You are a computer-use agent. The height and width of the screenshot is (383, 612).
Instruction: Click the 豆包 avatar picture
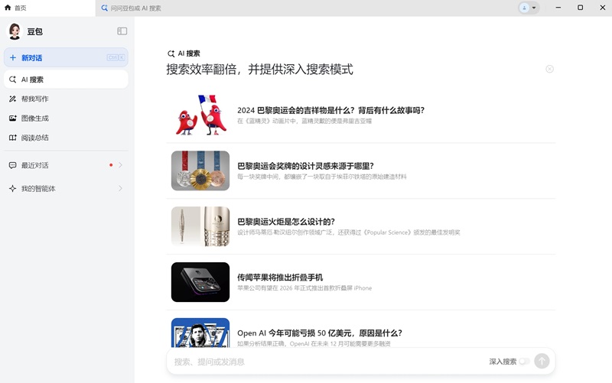pyautogui.click(x=15, y=31)
